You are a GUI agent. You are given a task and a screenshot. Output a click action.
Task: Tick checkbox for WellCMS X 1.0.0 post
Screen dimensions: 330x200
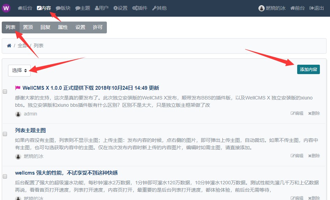tap(5, 91)
